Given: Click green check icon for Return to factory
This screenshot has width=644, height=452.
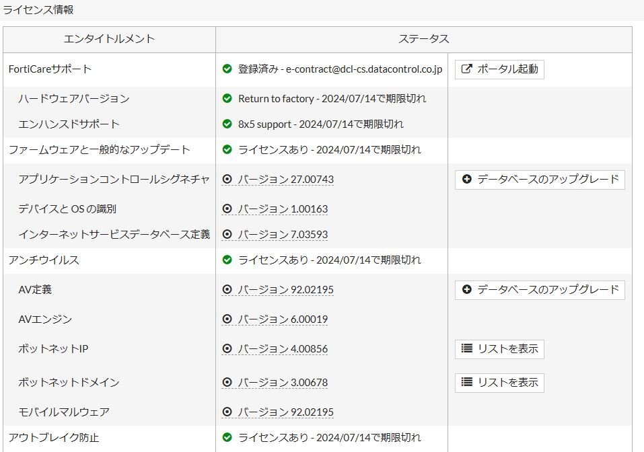Looking at the screenshot, I should click(x=227, y=99).
